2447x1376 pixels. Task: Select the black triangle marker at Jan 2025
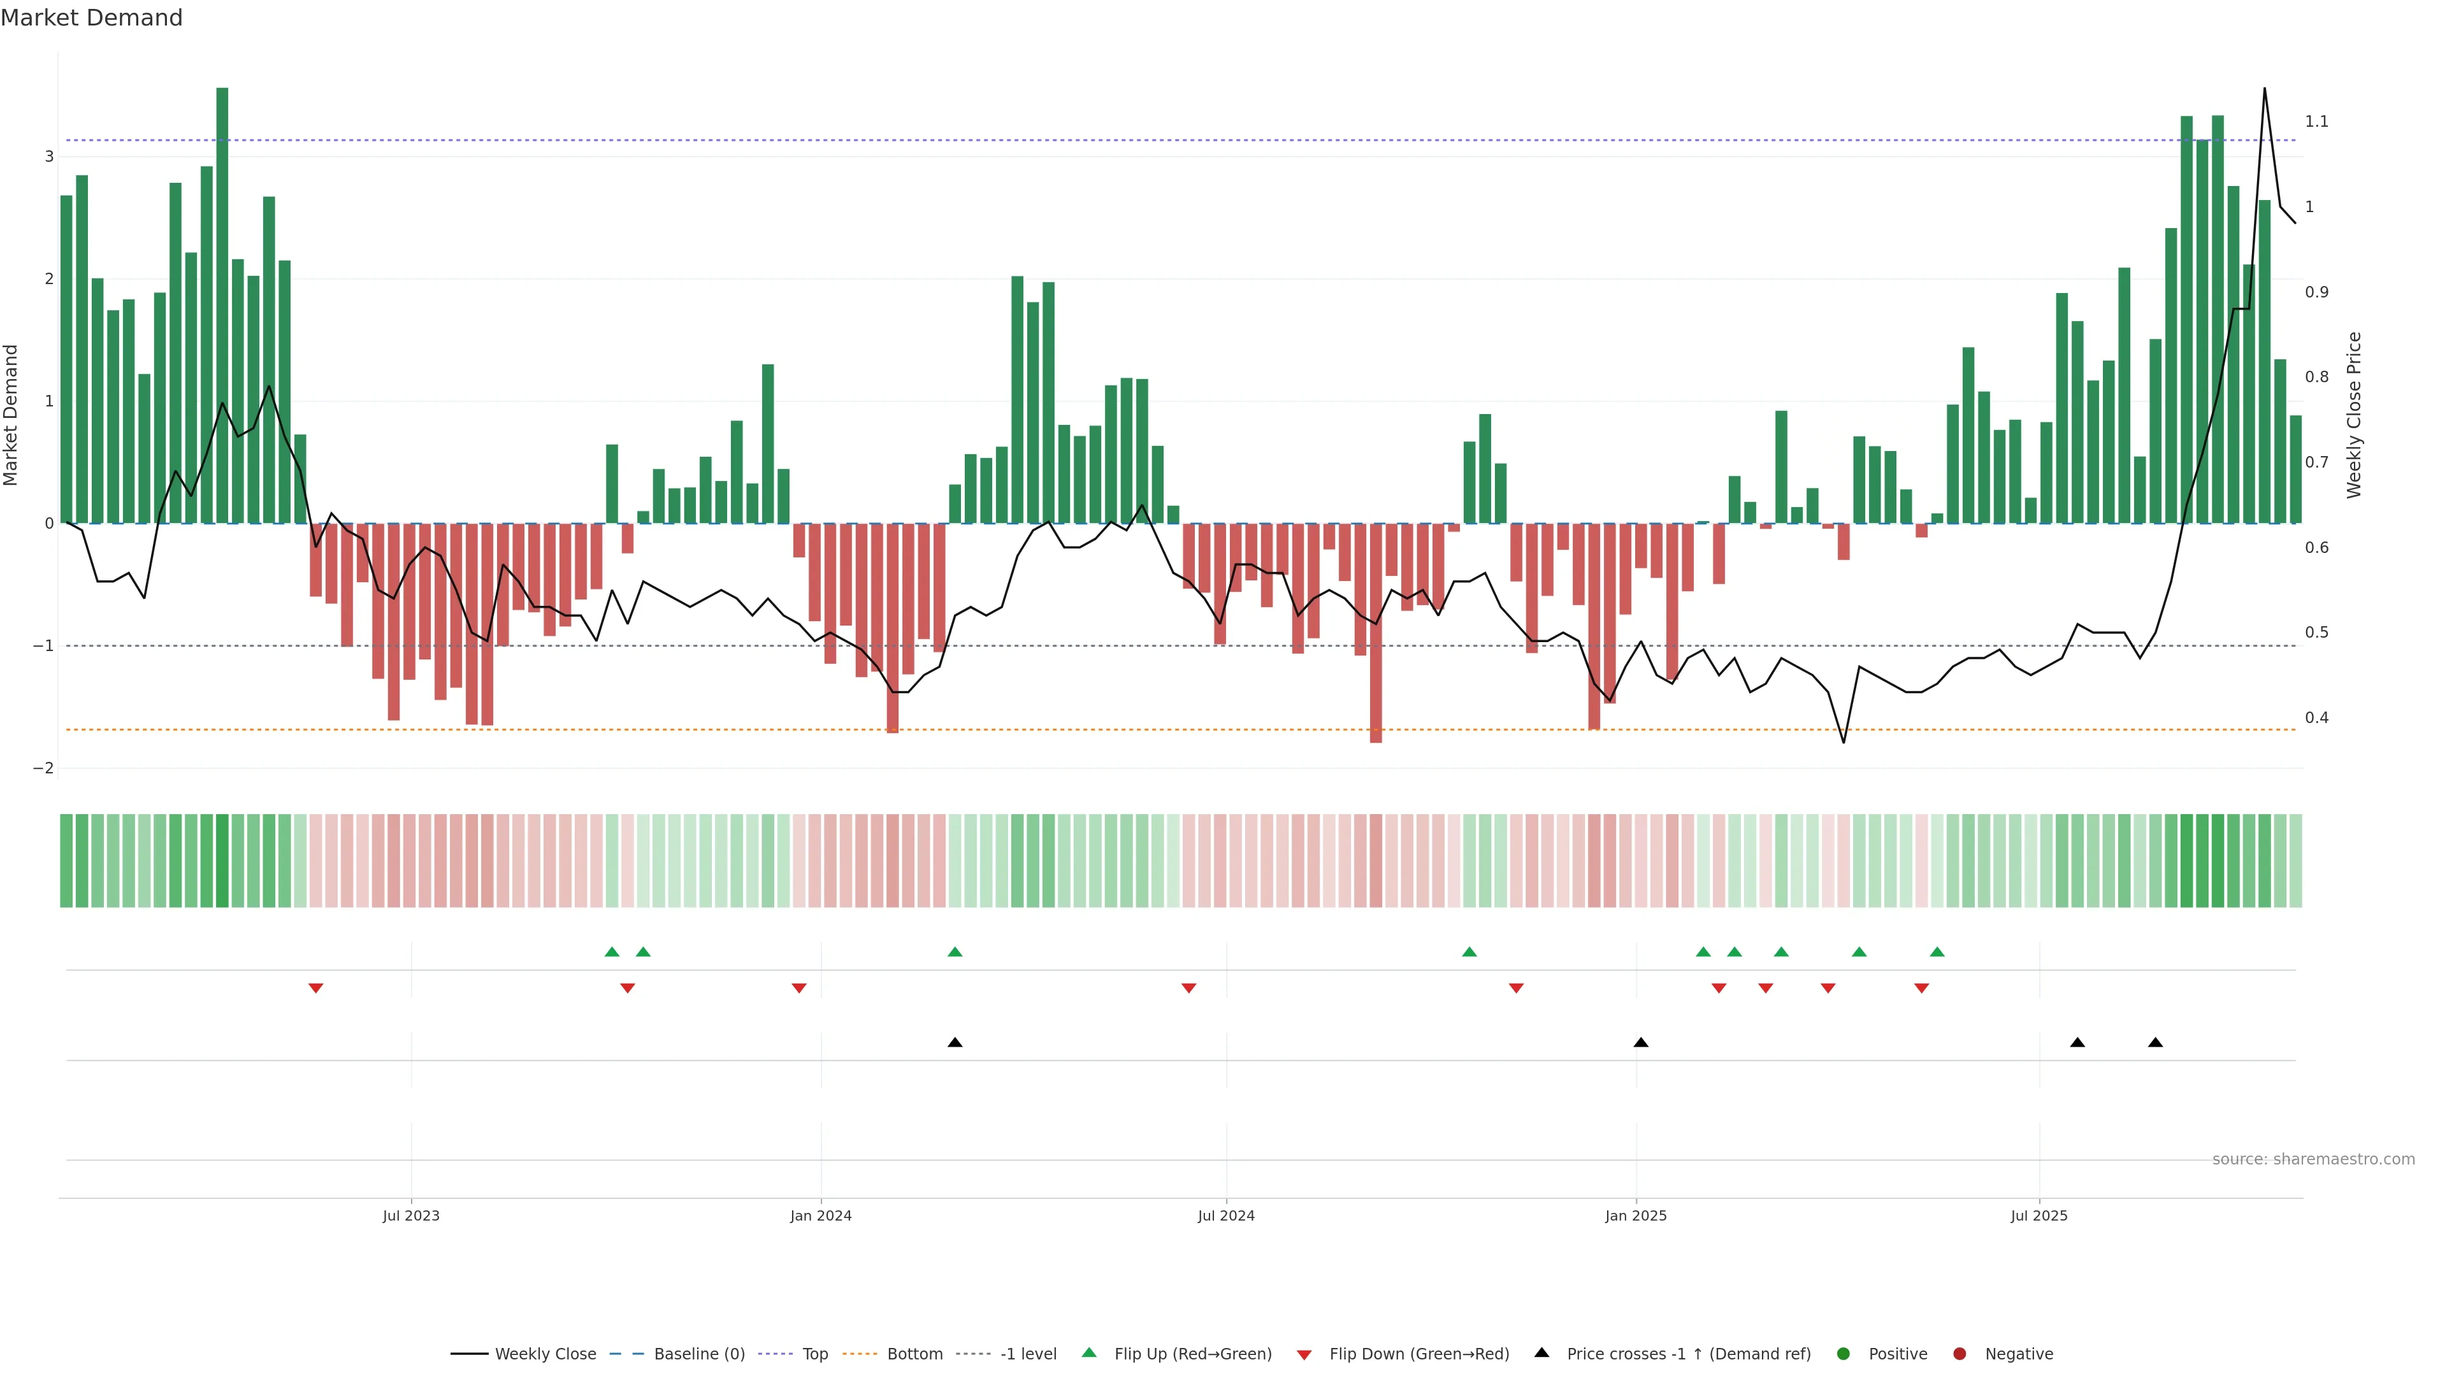click(1640, 1043)
